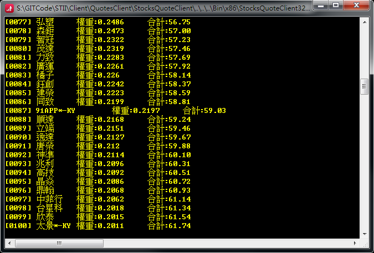Select stock name 鼎翰
Image resolution: width=374 pixels, height=253 pixels.
coord(45,190)
